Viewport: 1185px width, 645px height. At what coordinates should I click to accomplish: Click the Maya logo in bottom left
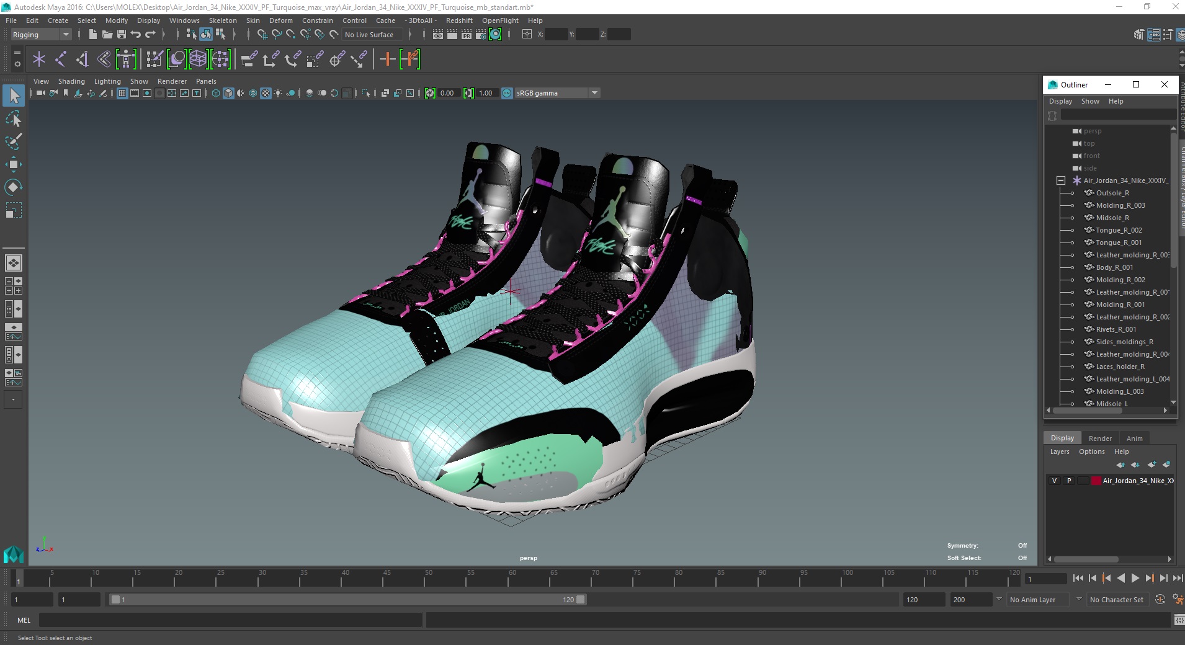coord(14,554)
